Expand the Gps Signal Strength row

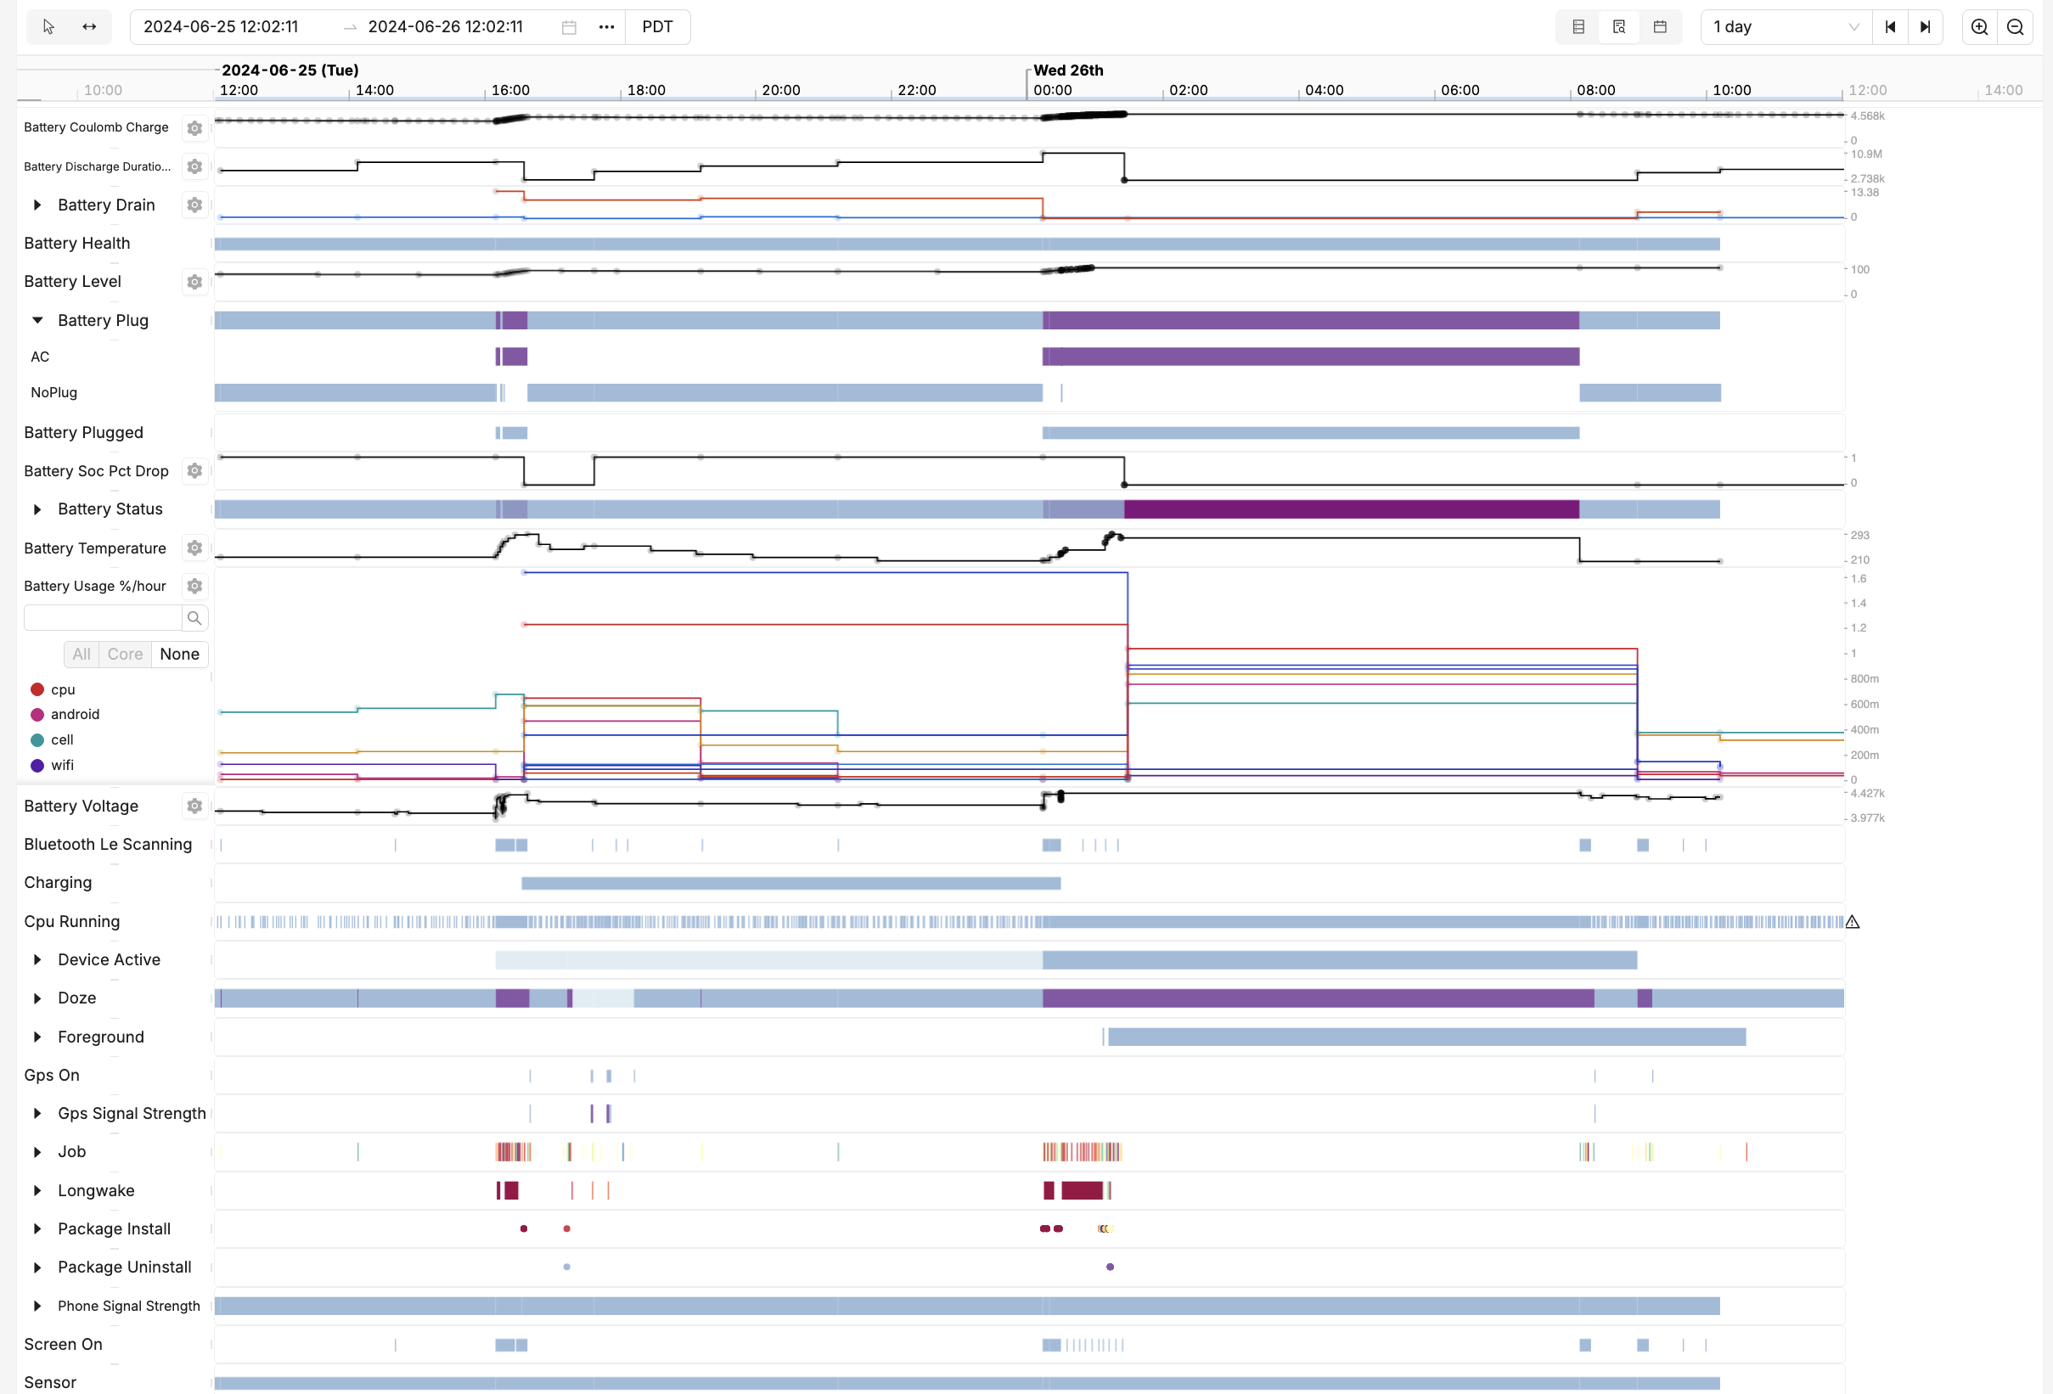tap(37, 1113)
